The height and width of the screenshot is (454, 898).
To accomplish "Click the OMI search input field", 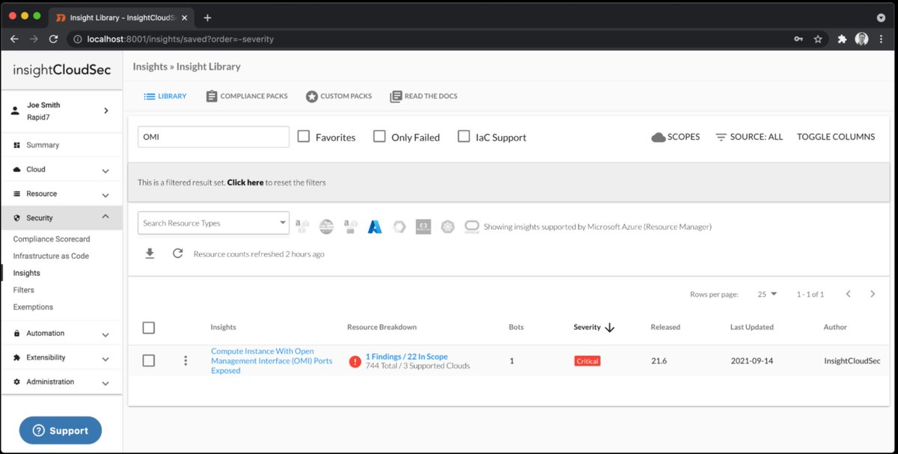I will pos(213,137).
